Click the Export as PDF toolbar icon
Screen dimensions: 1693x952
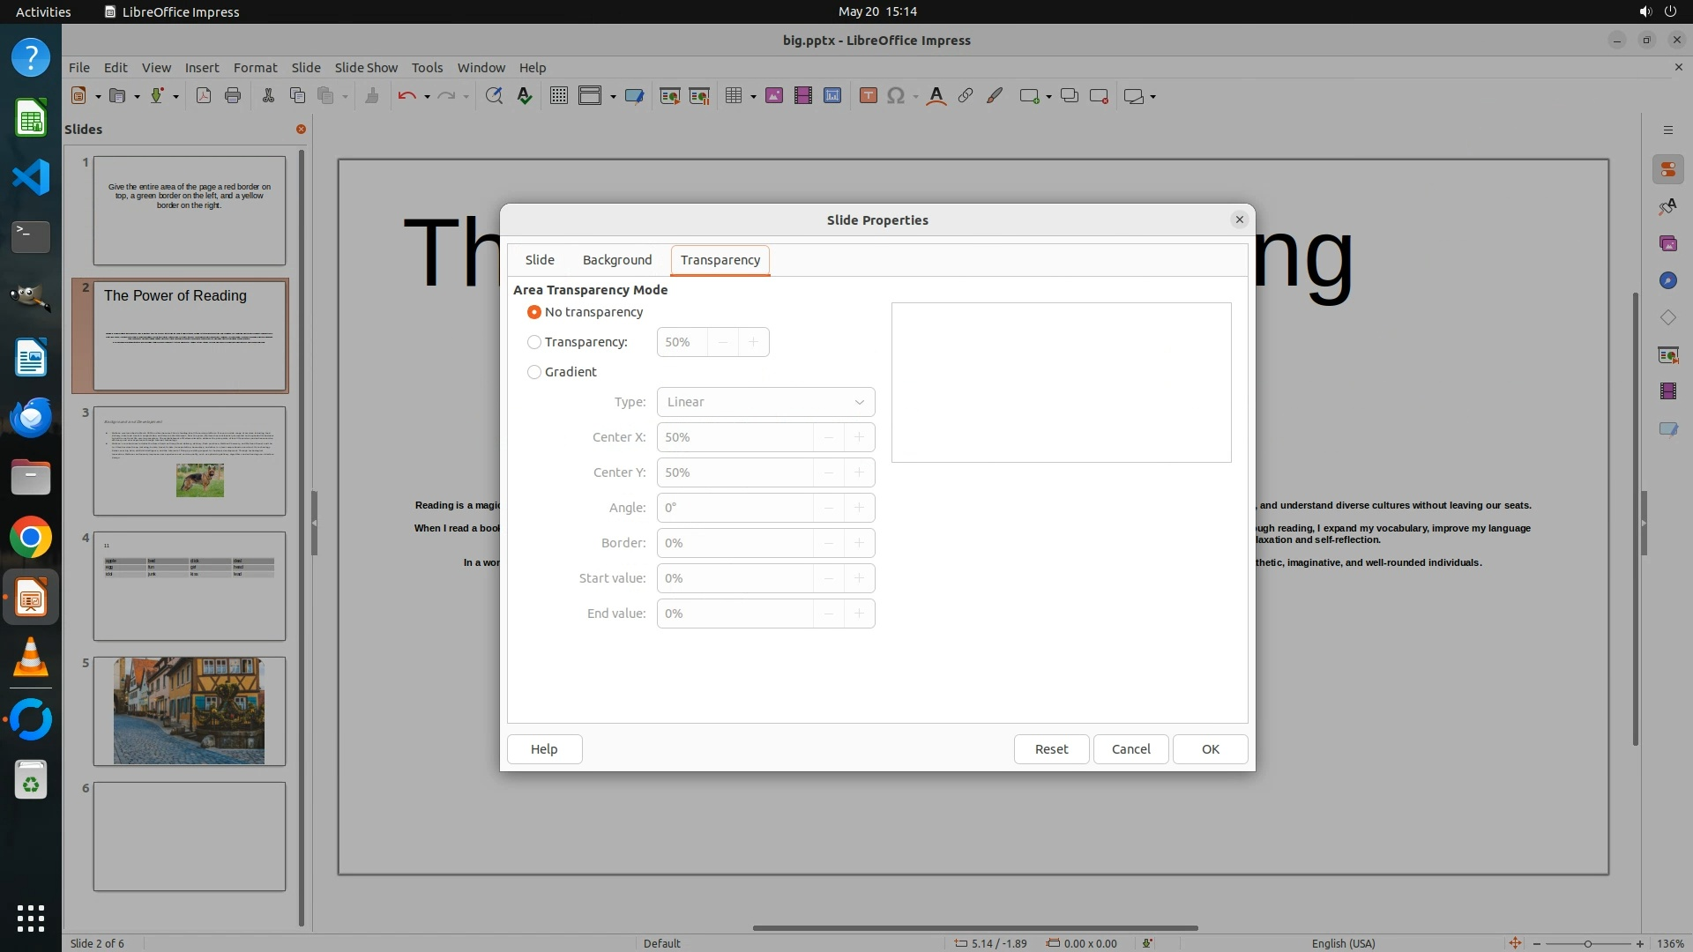[204, 96]
